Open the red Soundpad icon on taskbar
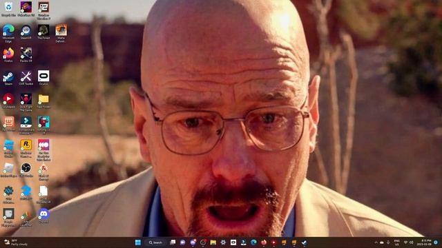The width and height of the screenshot is (442, 248). pos(273,242)
